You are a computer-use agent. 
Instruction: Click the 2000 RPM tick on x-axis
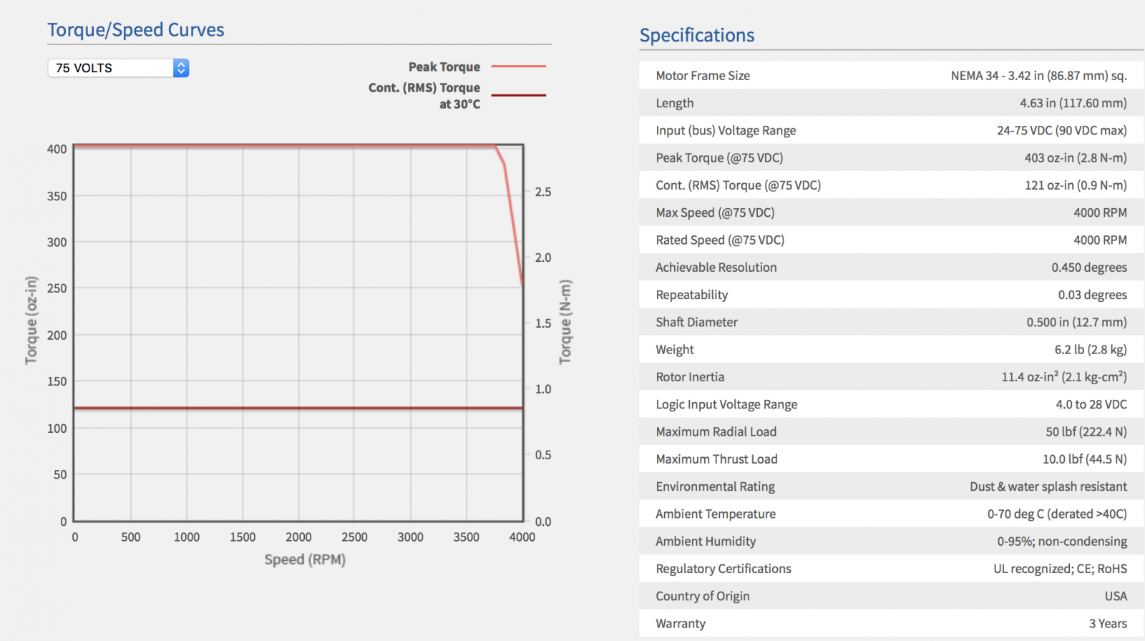click(x=298, y=537)
